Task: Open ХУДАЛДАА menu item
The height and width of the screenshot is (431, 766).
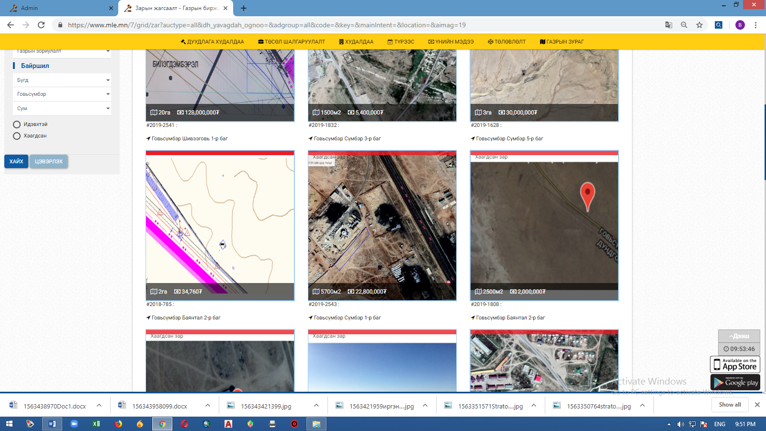Action: pyautogui.click(x=356, y=42)
